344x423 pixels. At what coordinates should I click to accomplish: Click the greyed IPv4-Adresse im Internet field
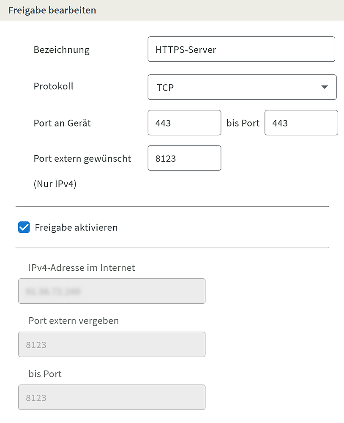tap(112, 291)
